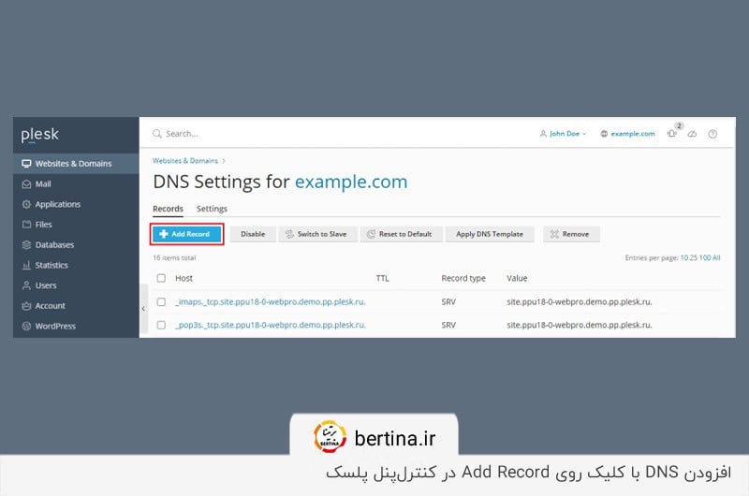Viewport: 749px width, 496px height.
Task: Toggle the select-all checkbox in header
Action: click(161, 278)
